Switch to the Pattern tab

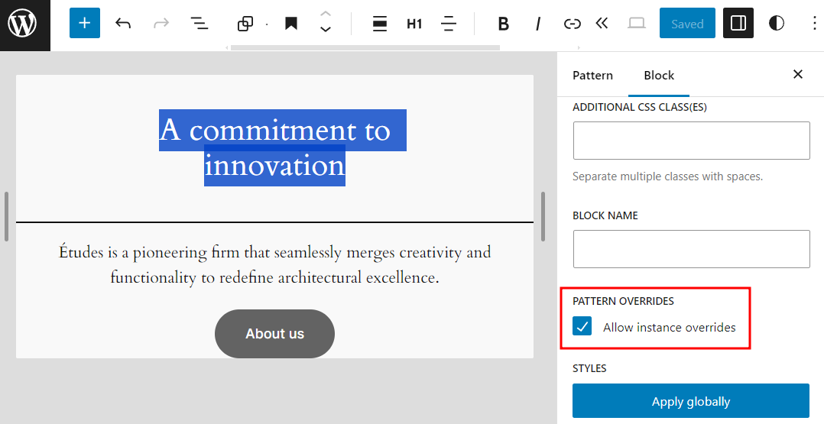coord(592,75)
